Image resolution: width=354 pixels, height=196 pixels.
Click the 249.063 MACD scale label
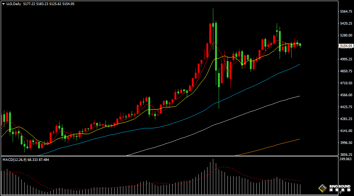point(346,159)
